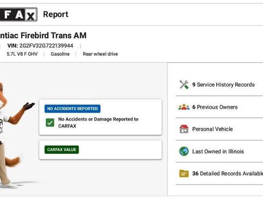Screen dimensions: 263x197
Task: Click the house icon for Personal Vehicle
Action: (184, 129)
